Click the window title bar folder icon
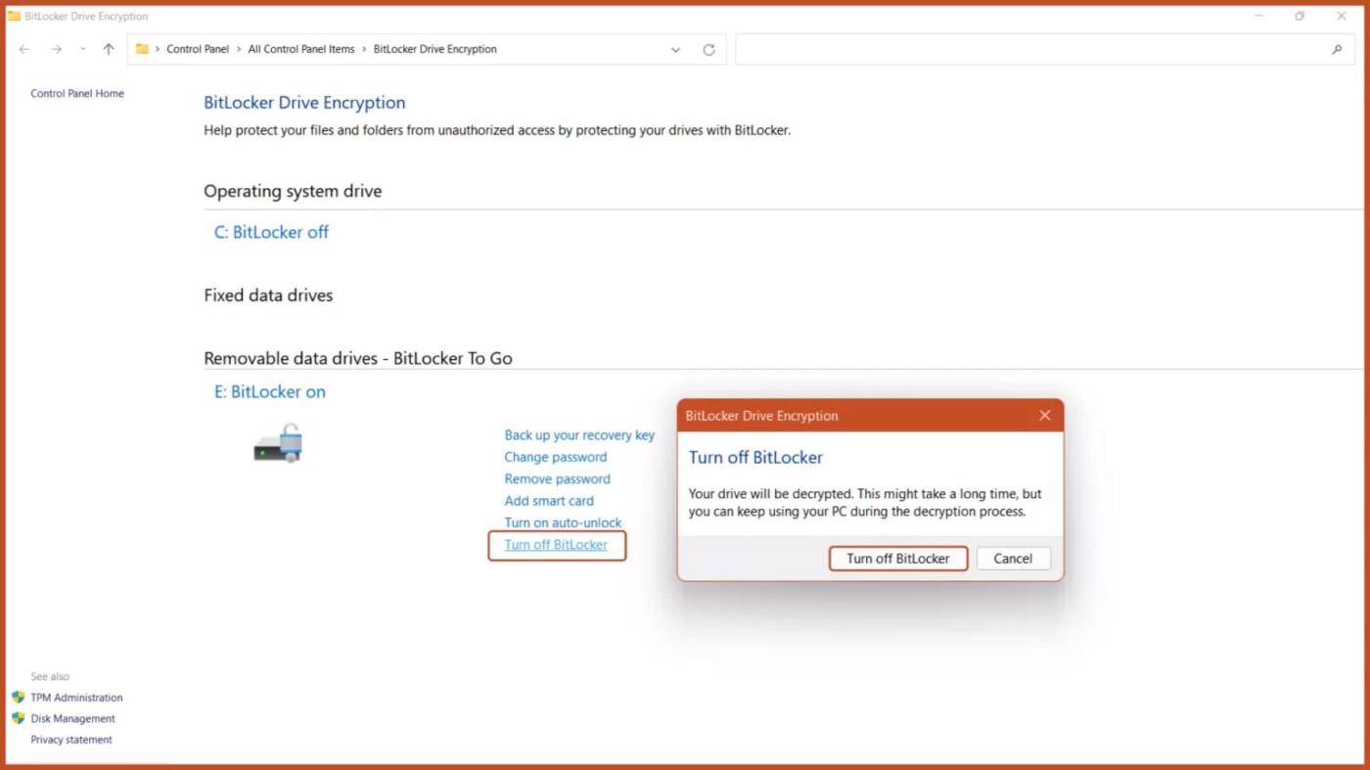Screen dimensions: 1370x770 (14, 16)
